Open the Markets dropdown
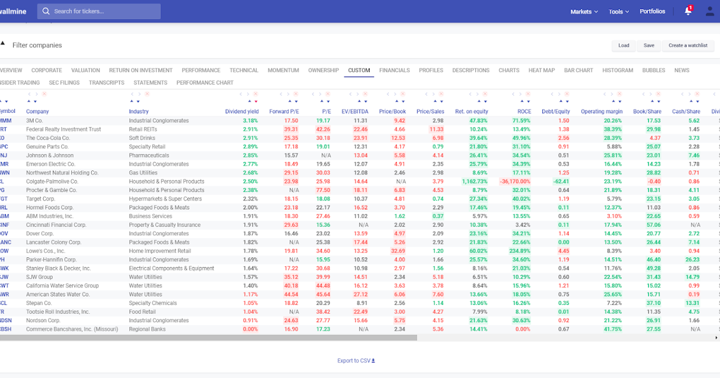 coord(583,11)
